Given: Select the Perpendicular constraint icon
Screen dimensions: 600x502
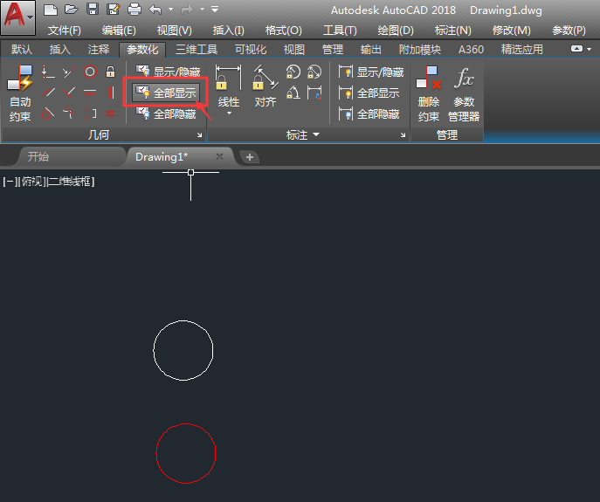Looking at the screenshot, I should 69,93.
